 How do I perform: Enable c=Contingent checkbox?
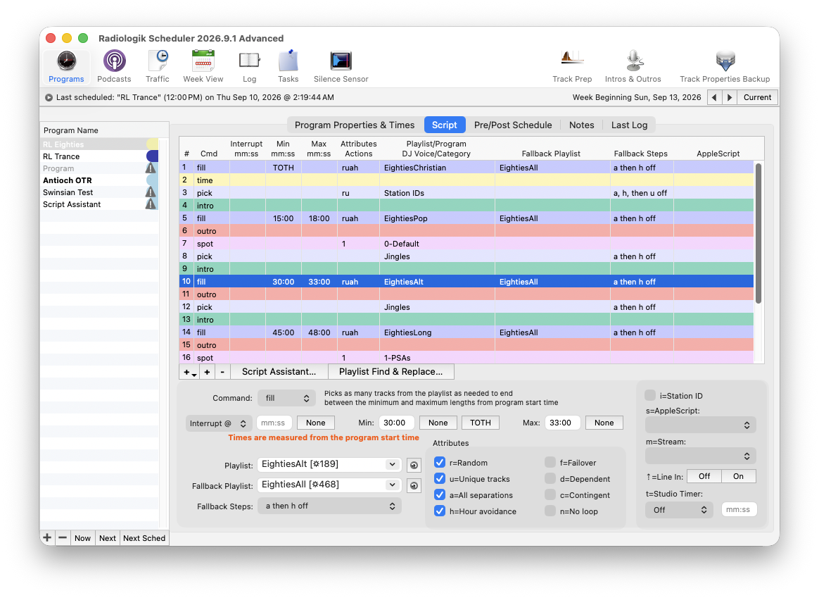pyautogui.click(x=550, y=494)
